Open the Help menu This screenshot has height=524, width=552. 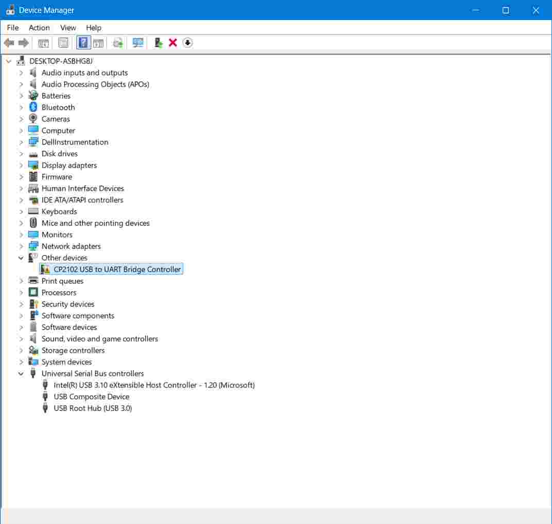click(94, 27)
